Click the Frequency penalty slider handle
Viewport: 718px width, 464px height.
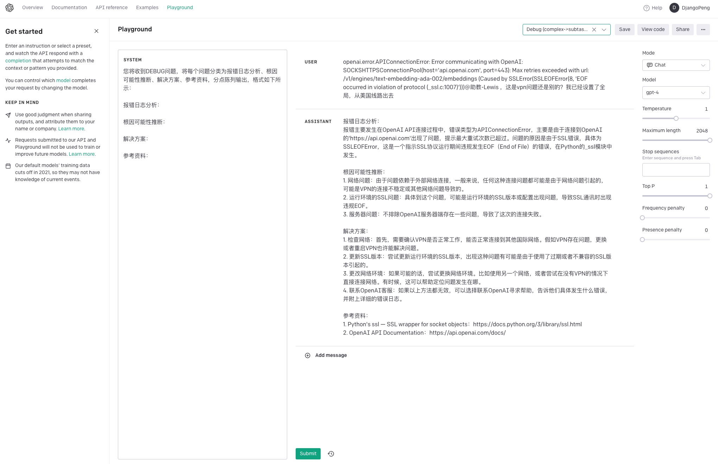pos(642,218)
